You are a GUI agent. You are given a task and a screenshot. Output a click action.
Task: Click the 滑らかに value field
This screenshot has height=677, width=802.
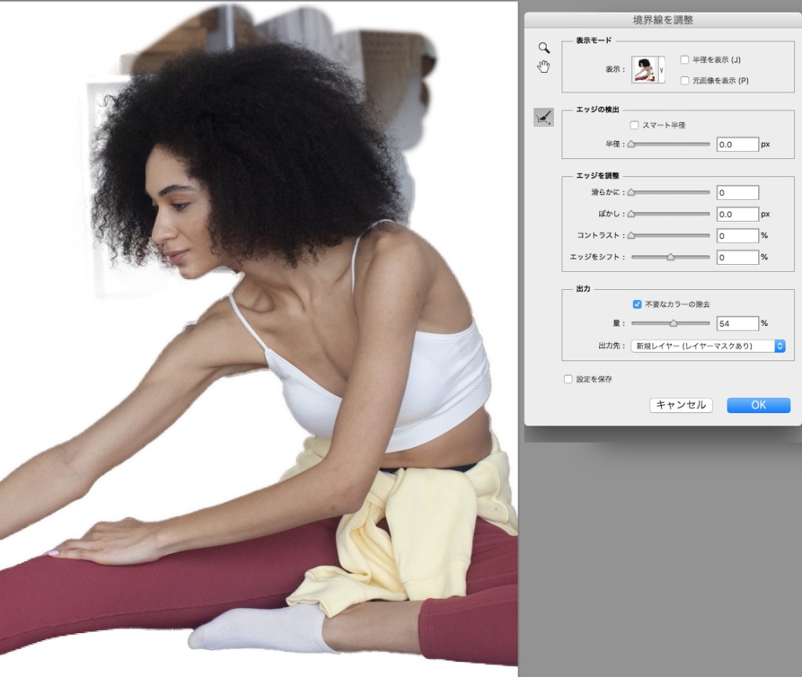[738, 193]
